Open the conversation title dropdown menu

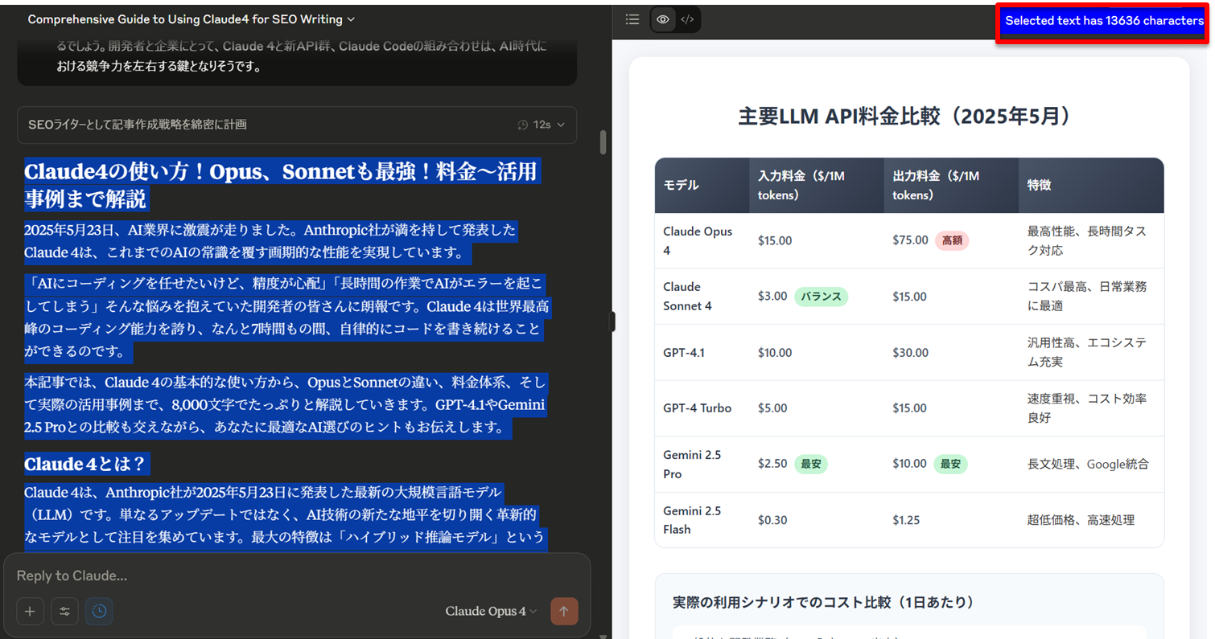(x=192, y=19)
